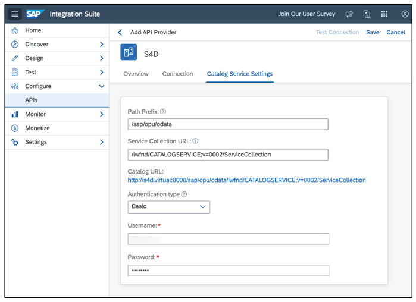Viewport: 416px width, 302px height.
Task: Open the copy documents icon in header
Action: [x=367, y=14]
